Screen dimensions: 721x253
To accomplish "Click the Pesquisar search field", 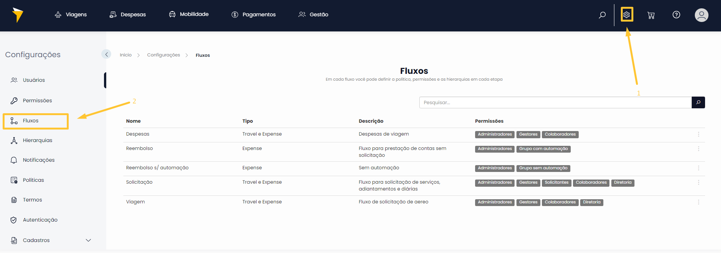I will coord(555,103).
